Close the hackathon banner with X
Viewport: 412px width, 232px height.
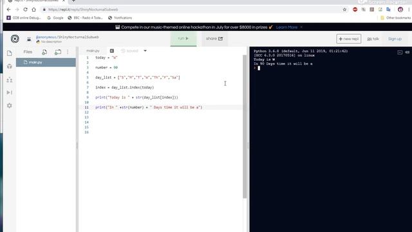(301, 27)
